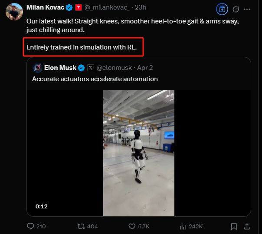
Task: Play the robot walking video
Action: tap(139, 153)
